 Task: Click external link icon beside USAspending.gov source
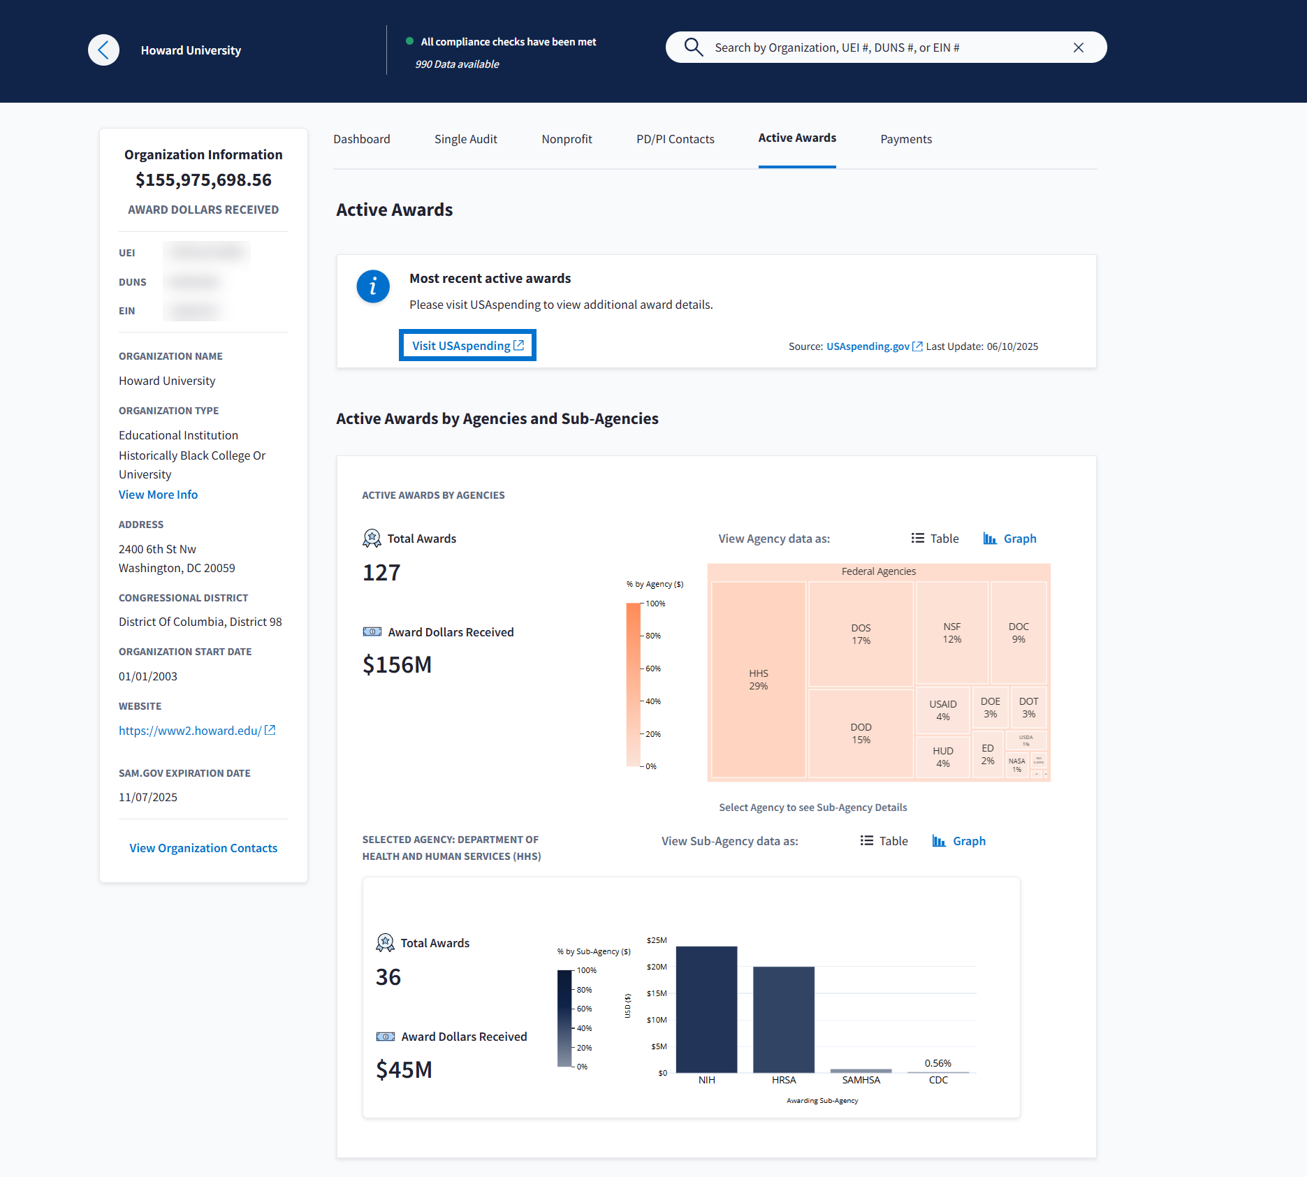[x=917, y=346]
